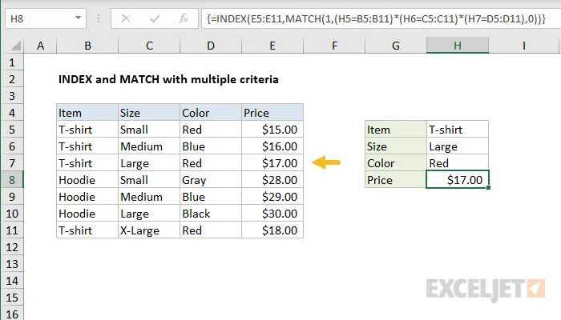The width and height of the screenshot is (561, 320).
Task: Select the title cell 'INDEX and MATCH with multiple criteria'
Action: 168,79
